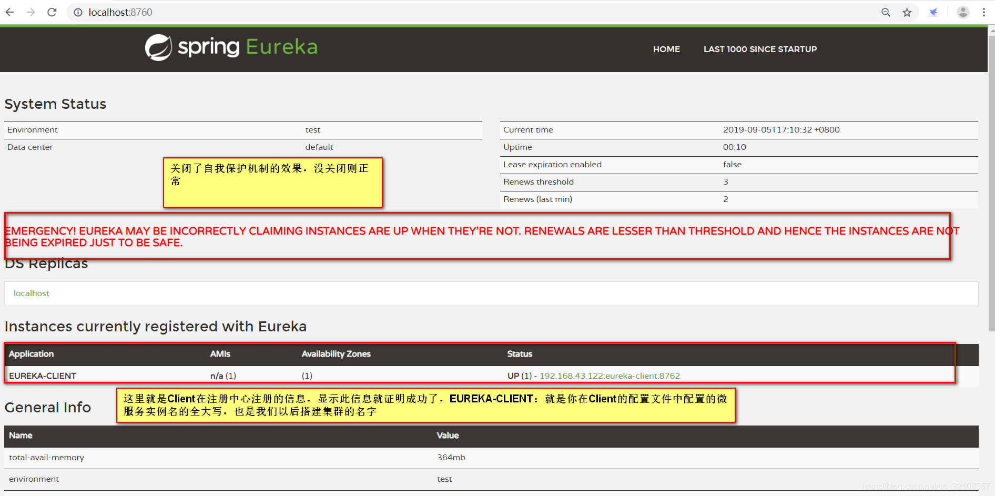Click the Value column header in General Info
Screen dimensions: 995x496
point(448,436)
